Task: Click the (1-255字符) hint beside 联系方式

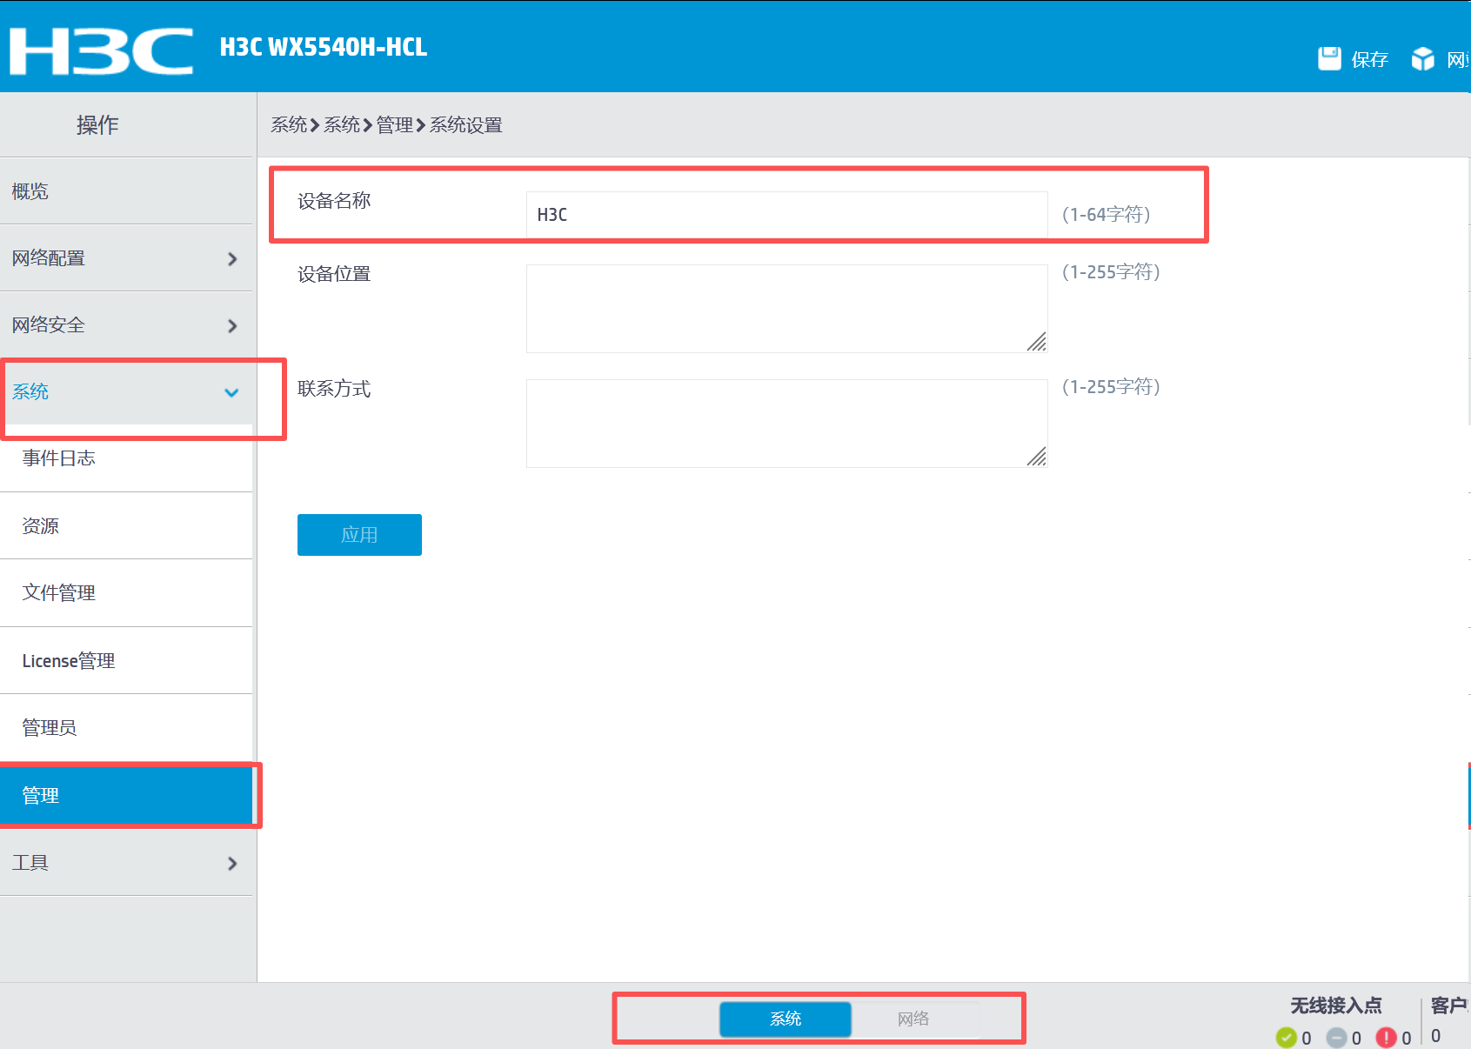Action: click(x=1111, y=386)
